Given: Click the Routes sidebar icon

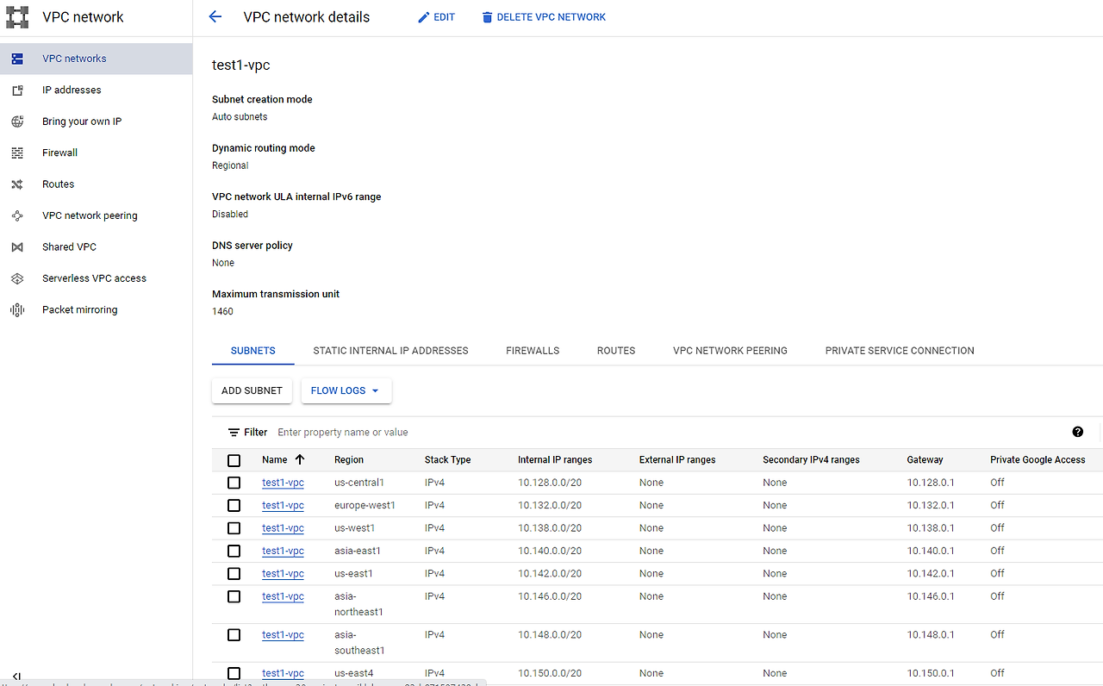Looking at the screenshot, I should click(x=17, y=184).
